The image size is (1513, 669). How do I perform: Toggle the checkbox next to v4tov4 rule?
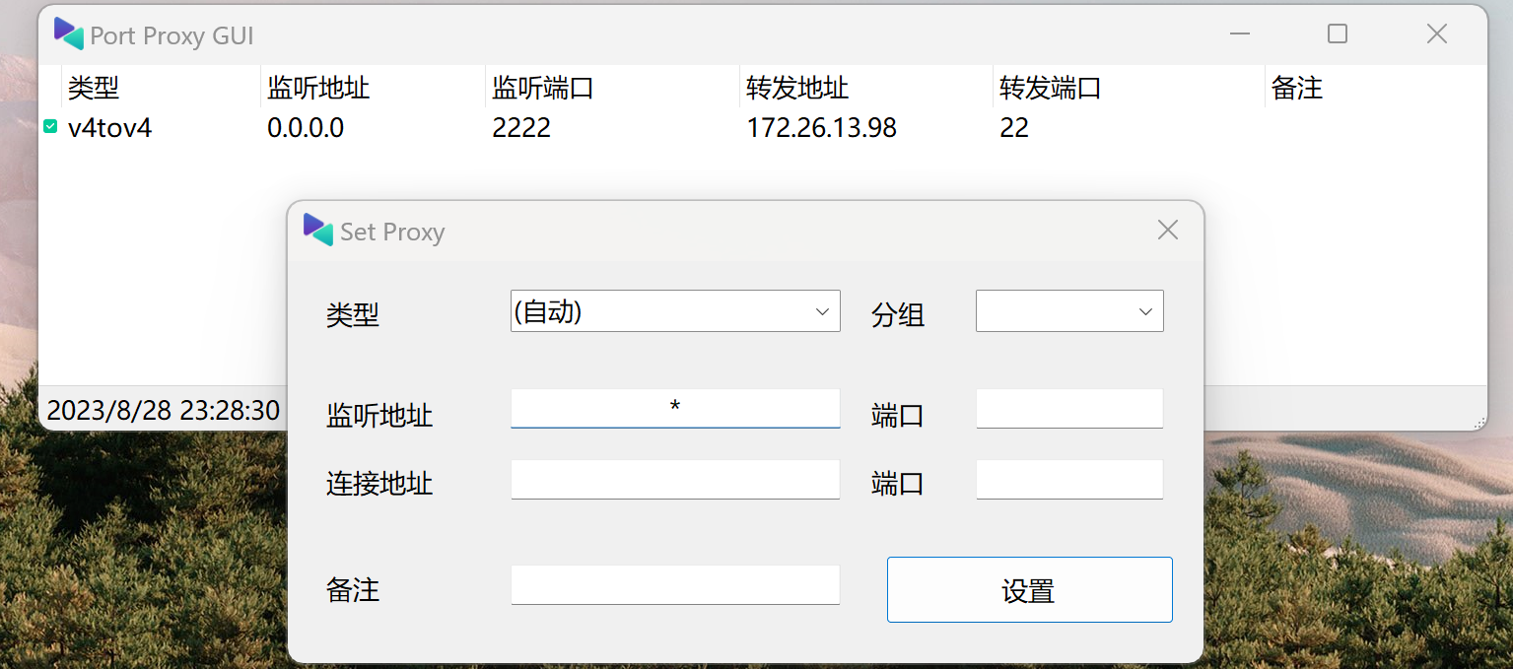click(49, 126)
